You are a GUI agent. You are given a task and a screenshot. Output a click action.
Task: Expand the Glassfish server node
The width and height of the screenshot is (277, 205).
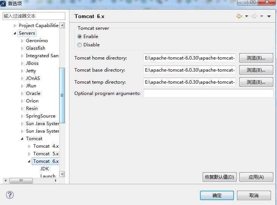point(22,48)
